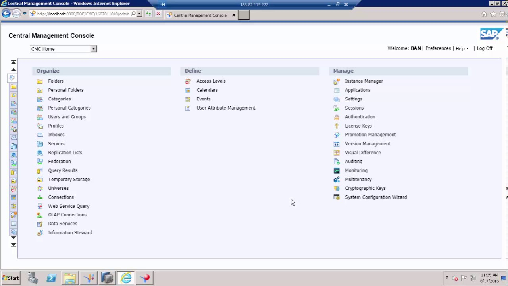
Task: Click the Monitoring chart icon
Action: [337, 170]
